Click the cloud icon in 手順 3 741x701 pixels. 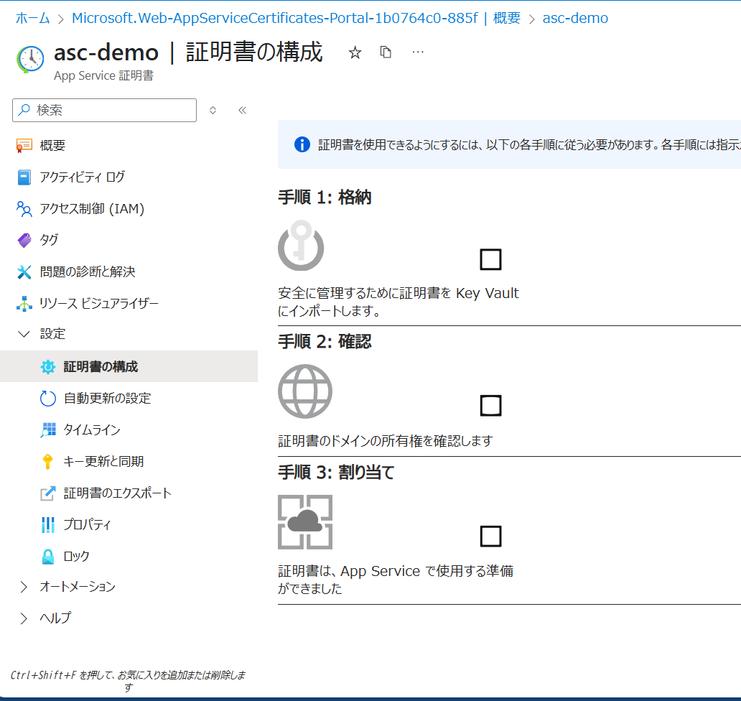(x=305, y=522)
